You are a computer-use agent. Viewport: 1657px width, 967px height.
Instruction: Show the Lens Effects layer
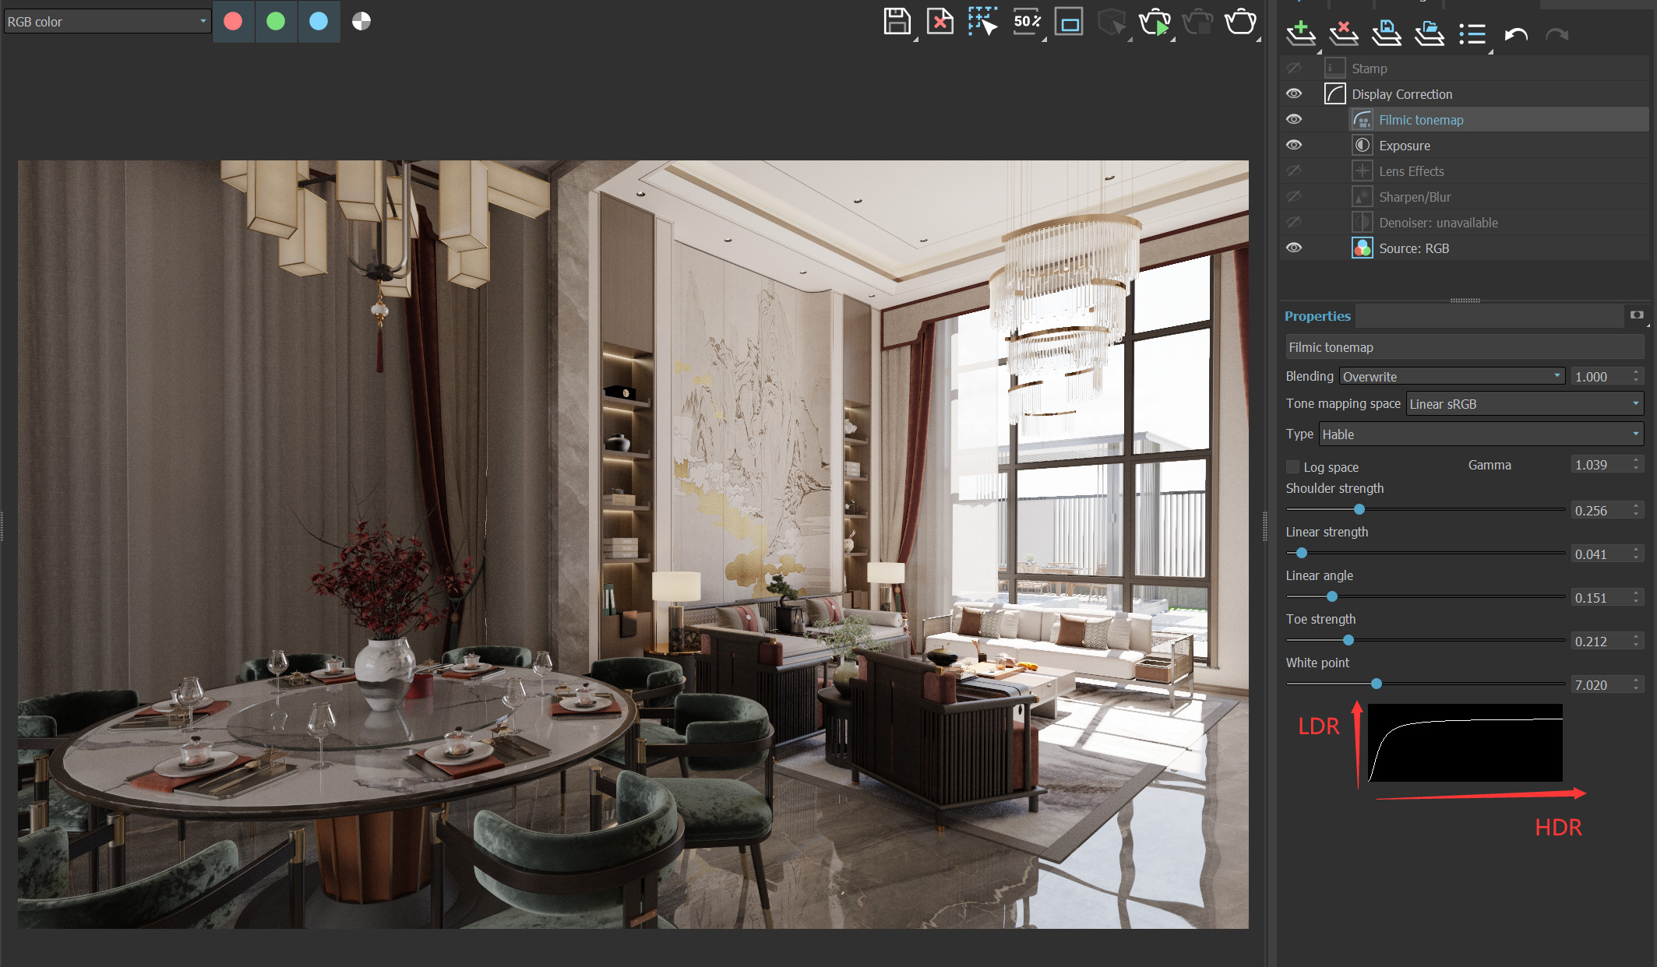pos(1294,171)
